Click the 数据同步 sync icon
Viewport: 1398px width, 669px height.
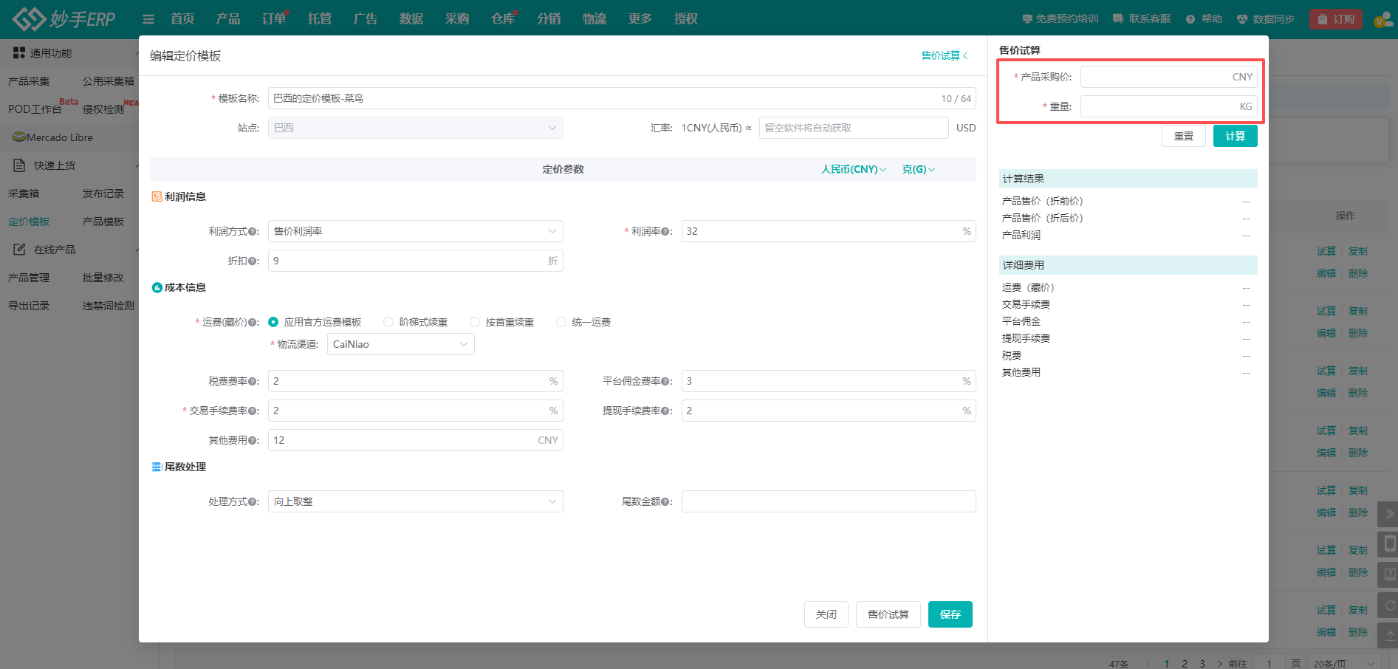pos(1242,19)
